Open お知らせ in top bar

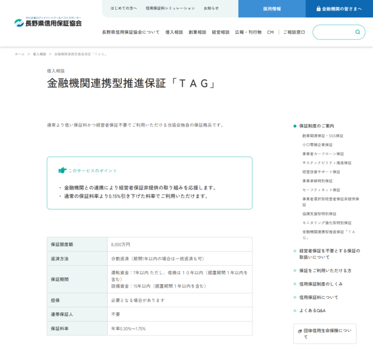[211, 8]
